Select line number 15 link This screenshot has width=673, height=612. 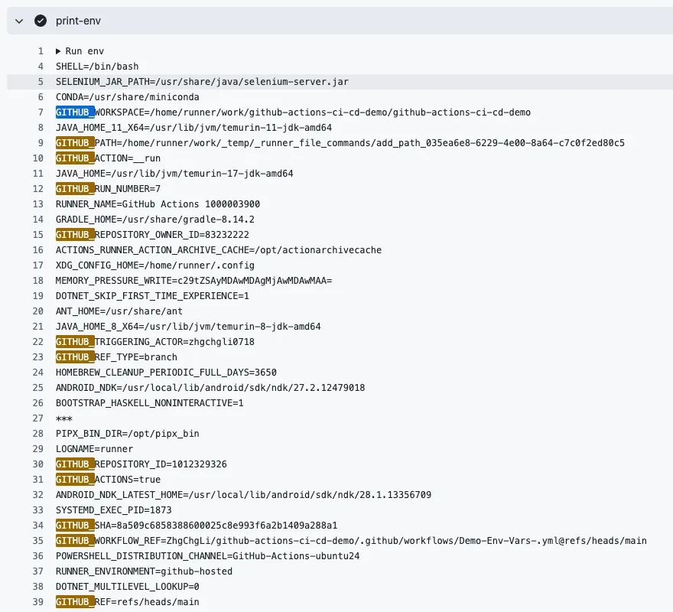click(38, 235)
